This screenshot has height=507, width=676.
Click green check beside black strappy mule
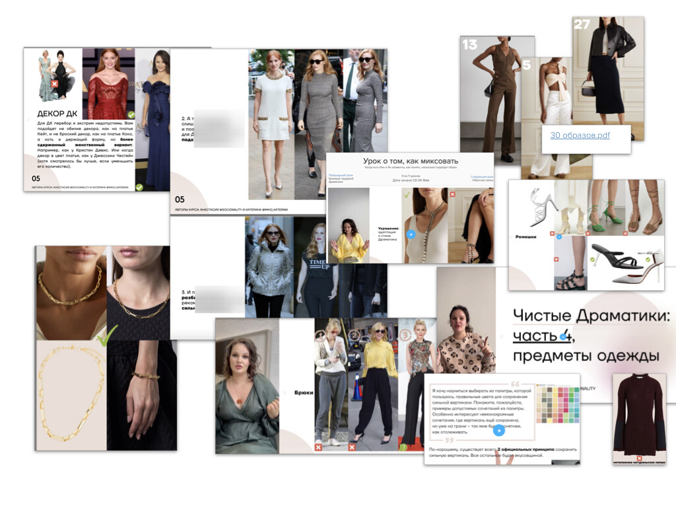592,260
